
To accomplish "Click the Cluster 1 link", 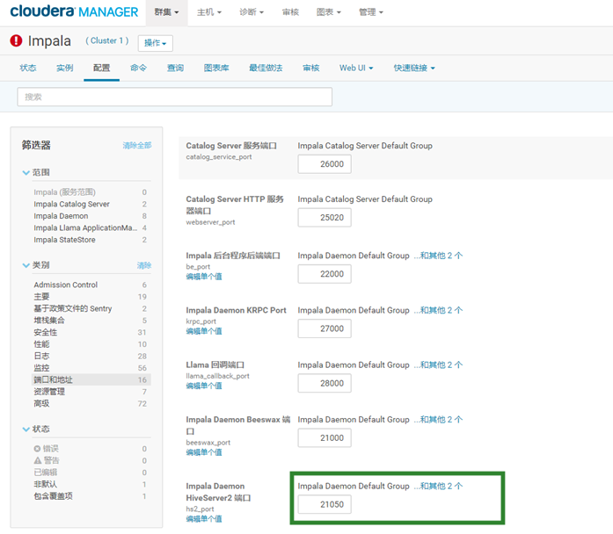I will tap(107, 41).
